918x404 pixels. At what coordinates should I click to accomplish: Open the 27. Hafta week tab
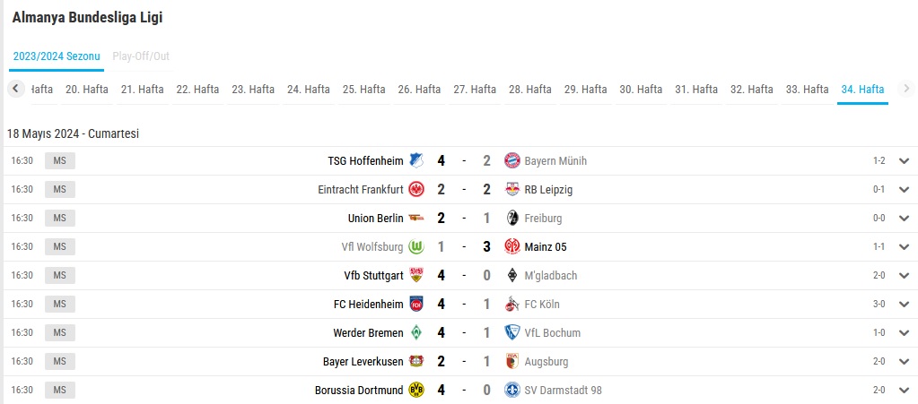475,90
